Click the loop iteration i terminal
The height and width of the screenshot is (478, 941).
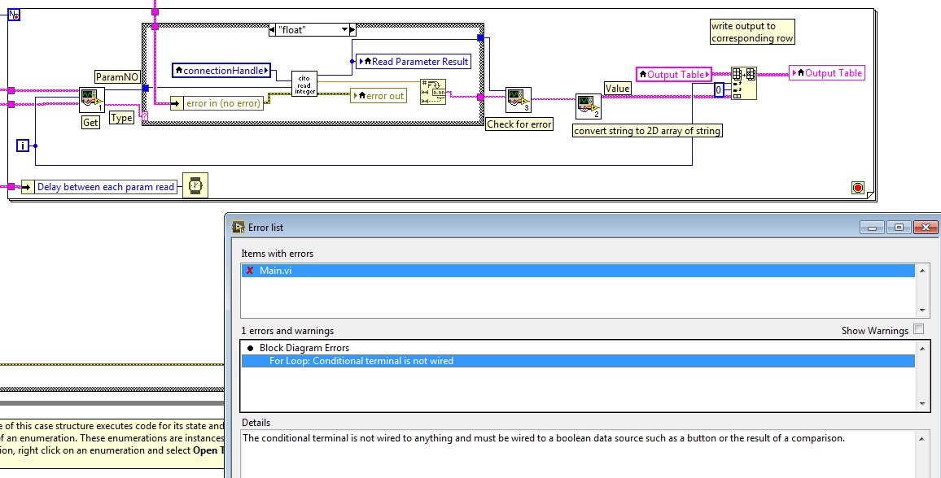(x=22, y=146)
